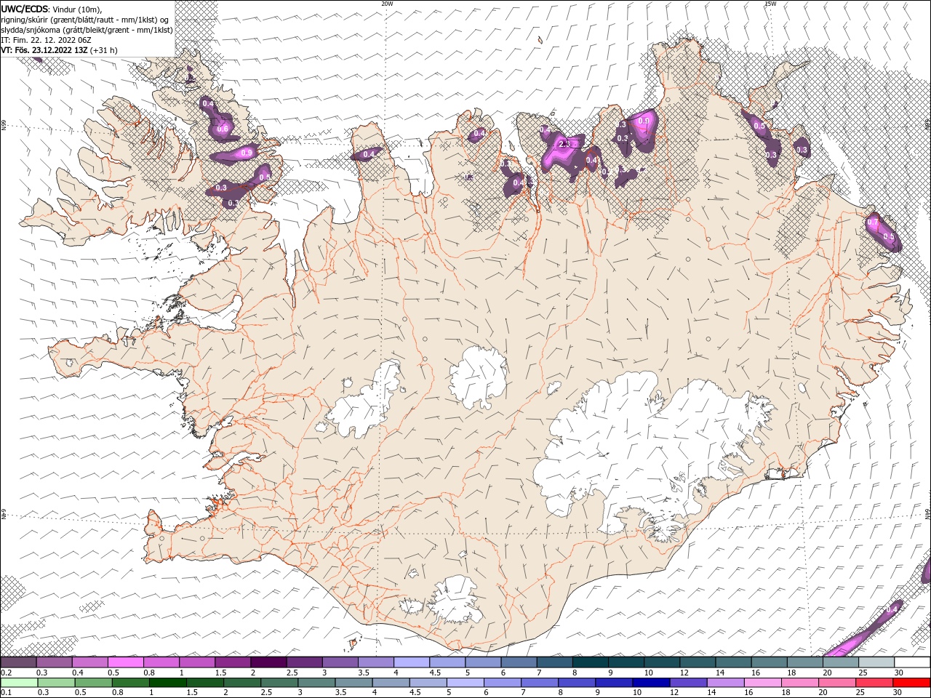Click the 0.4 value at the offshore southeast corner

pyautogui.click(x=892, y=609)
